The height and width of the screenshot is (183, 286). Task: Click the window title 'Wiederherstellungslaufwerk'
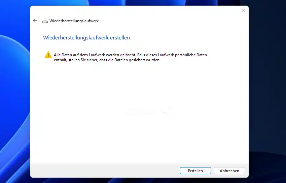pyautogui.click(x=74, y=21)
